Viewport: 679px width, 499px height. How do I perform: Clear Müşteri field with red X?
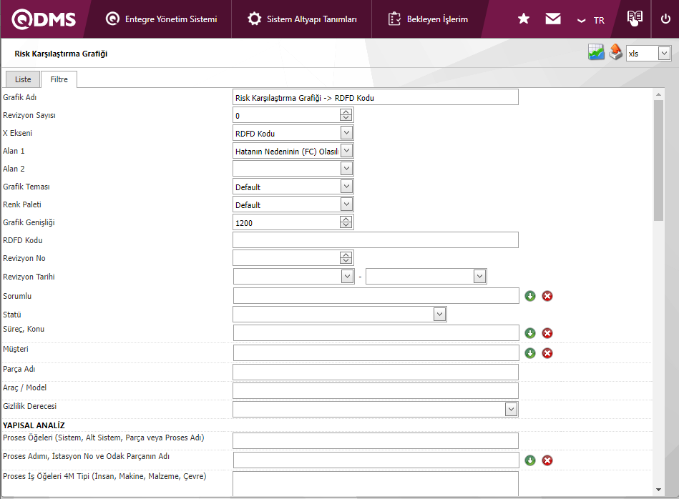point(547,353)
